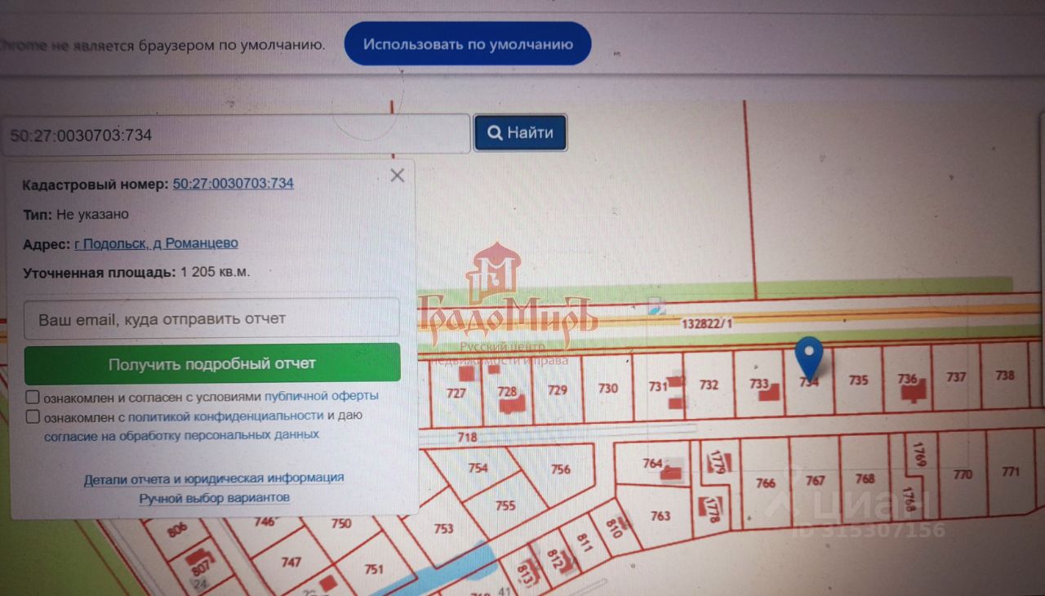Focus the cadastral number search field
The height and width of the screenshot is (596, 1045).
coord(235,134)
